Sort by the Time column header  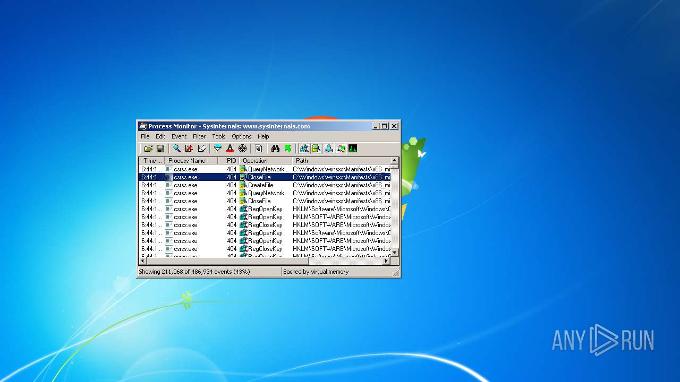tap(152, 161)
